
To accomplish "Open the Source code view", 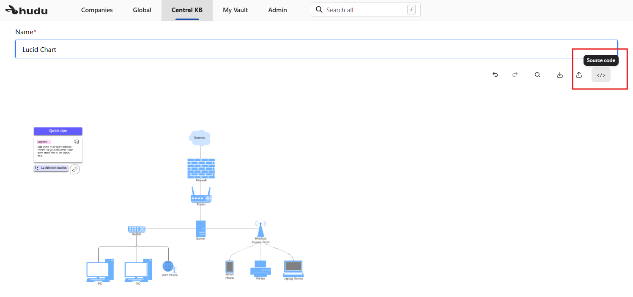I will click(601, 75).
